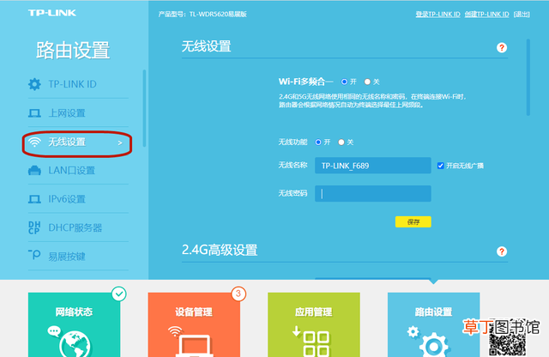Screen dimensions: 549x357
Task: Toggle the 开启无线广播 checkbox
Action: pos(440,166)
